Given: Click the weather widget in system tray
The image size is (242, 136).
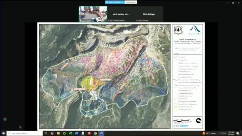Looking at the screenshot, I should click(209, 133).
